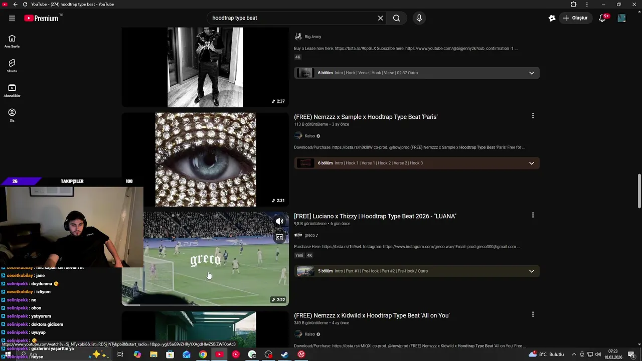The height and width of the screenshot is (361, 642).
Task: Toggle captions on the LUANA preview
Action: click(279, 237)
